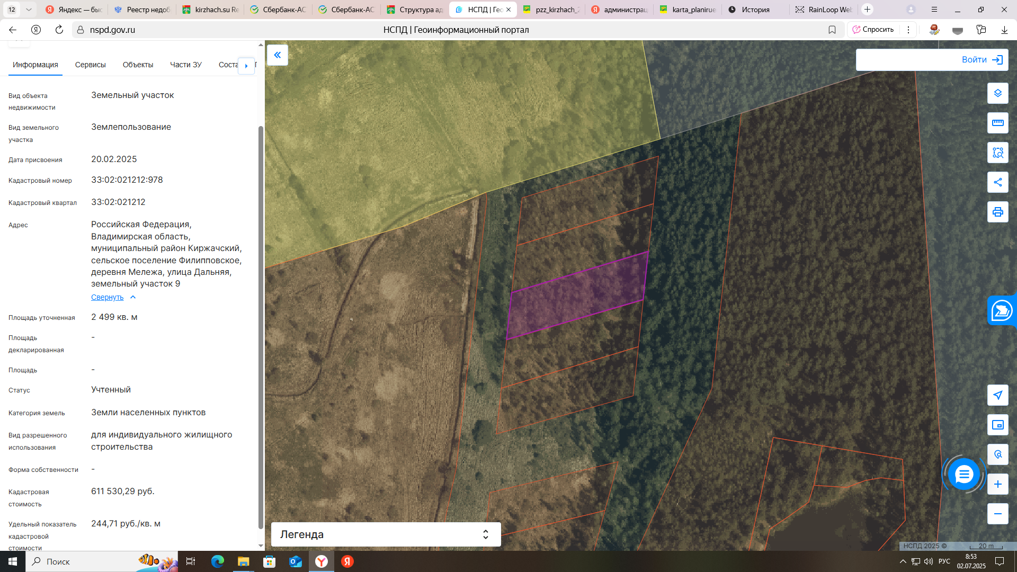
Task: Zoom in with the plus button
Action: click(997, 484)
